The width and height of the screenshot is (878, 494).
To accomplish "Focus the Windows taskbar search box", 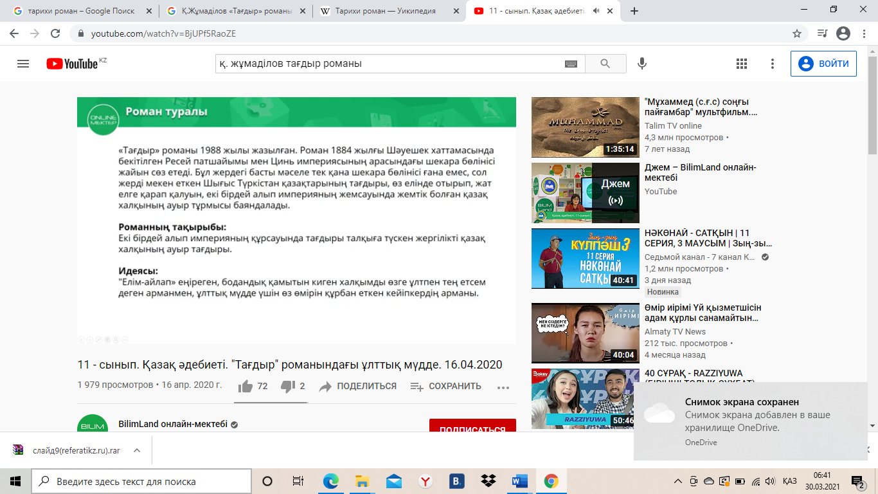I will (141, 481).
